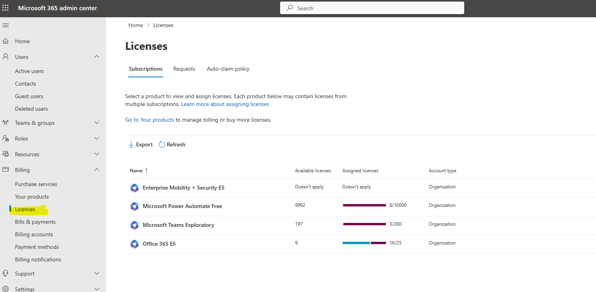The width and height of the screenshot is (596, 292).
Task: Click the Office 365 E5 product icon
Action: click(x=135, y=244)
